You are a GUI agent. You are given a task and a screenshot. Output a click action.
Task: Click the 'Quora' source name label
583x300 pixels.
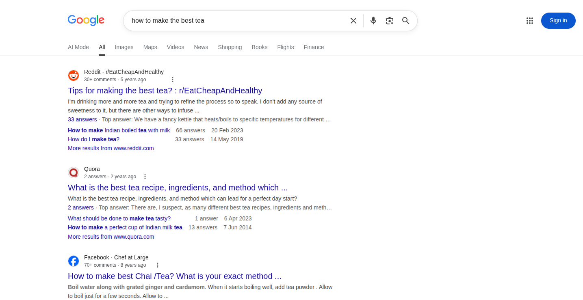pyautogui.click(x=92, y=169)
